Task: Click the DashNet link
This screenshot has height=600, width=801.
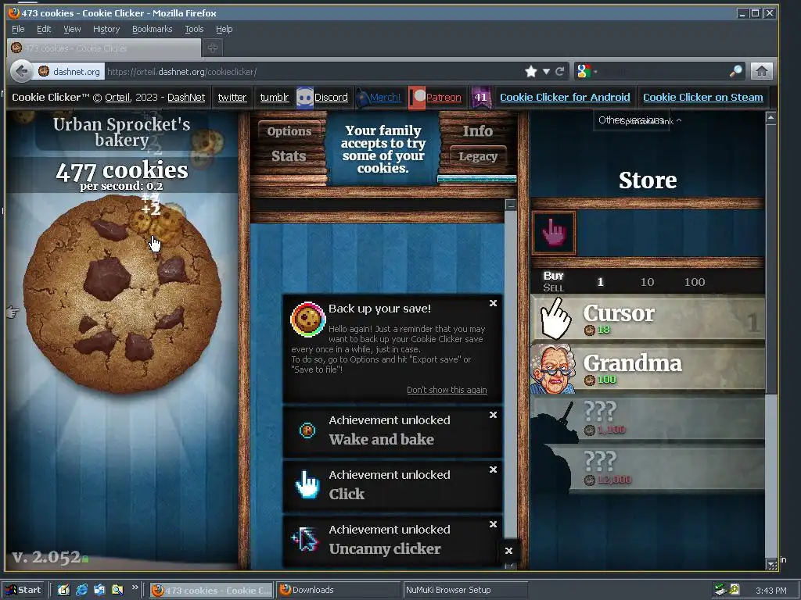Action: pos(186,98)
